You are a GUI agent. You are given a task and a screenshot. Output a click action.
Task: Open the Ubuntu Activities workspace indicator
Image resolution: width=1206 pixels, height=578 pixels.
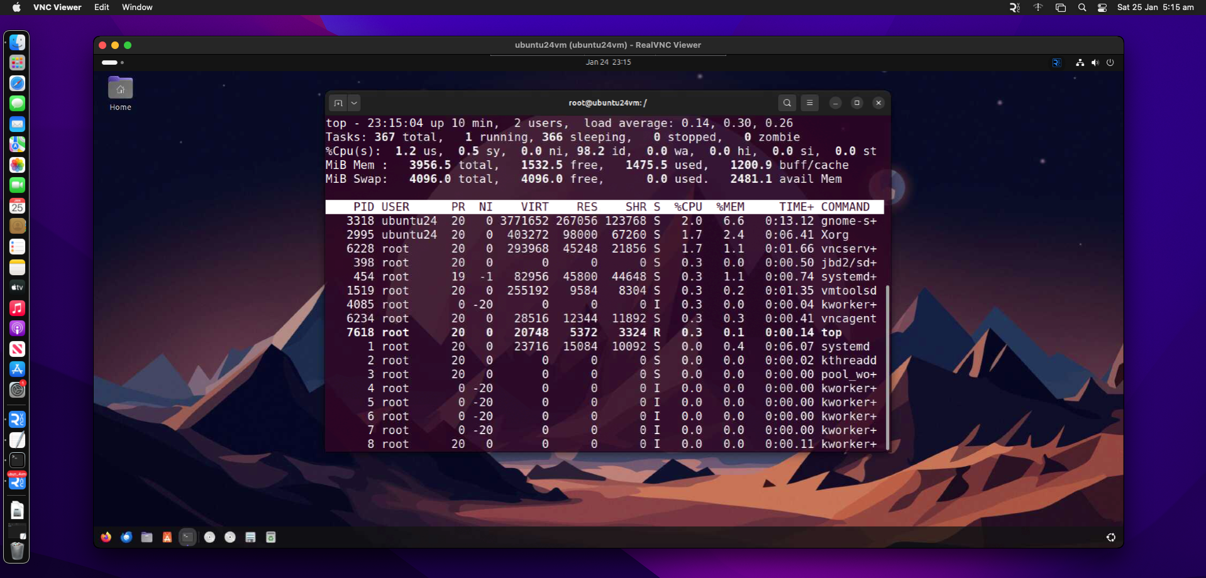[113, 62]
